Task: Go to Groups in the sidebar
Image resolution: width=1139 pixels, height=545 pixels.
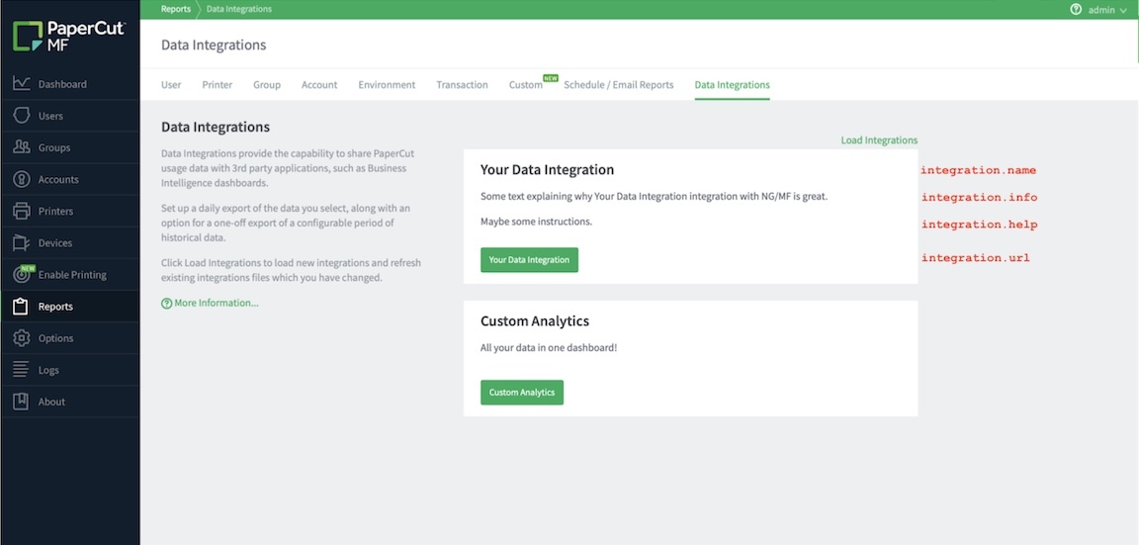Action: [x=70, y=147]
